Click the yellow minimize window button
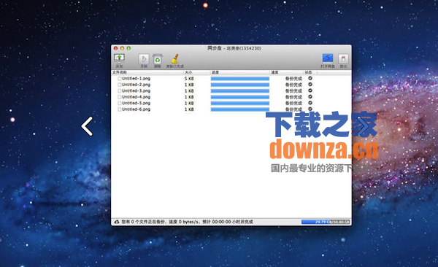Image resolution: width=438 pixels, height=267 pixels. click(x=122, y=48)
